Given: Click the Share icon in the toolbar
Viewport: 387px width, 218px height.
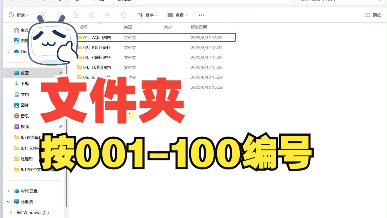Looking at the screenshot, I should point(107,15).
